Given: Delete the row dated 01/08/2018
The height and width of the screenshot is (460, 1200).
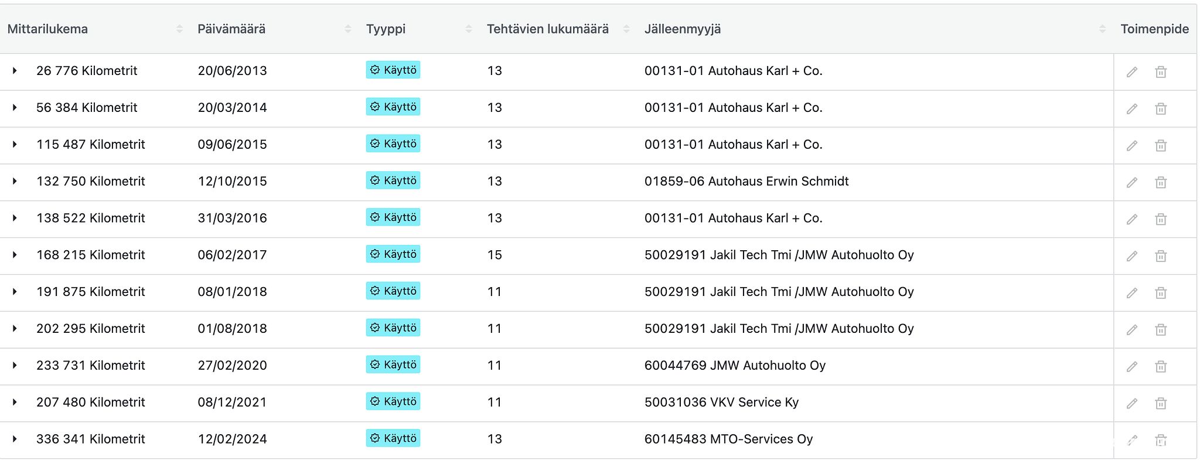Looking at the screenshot, I should tap(1161, 329).
